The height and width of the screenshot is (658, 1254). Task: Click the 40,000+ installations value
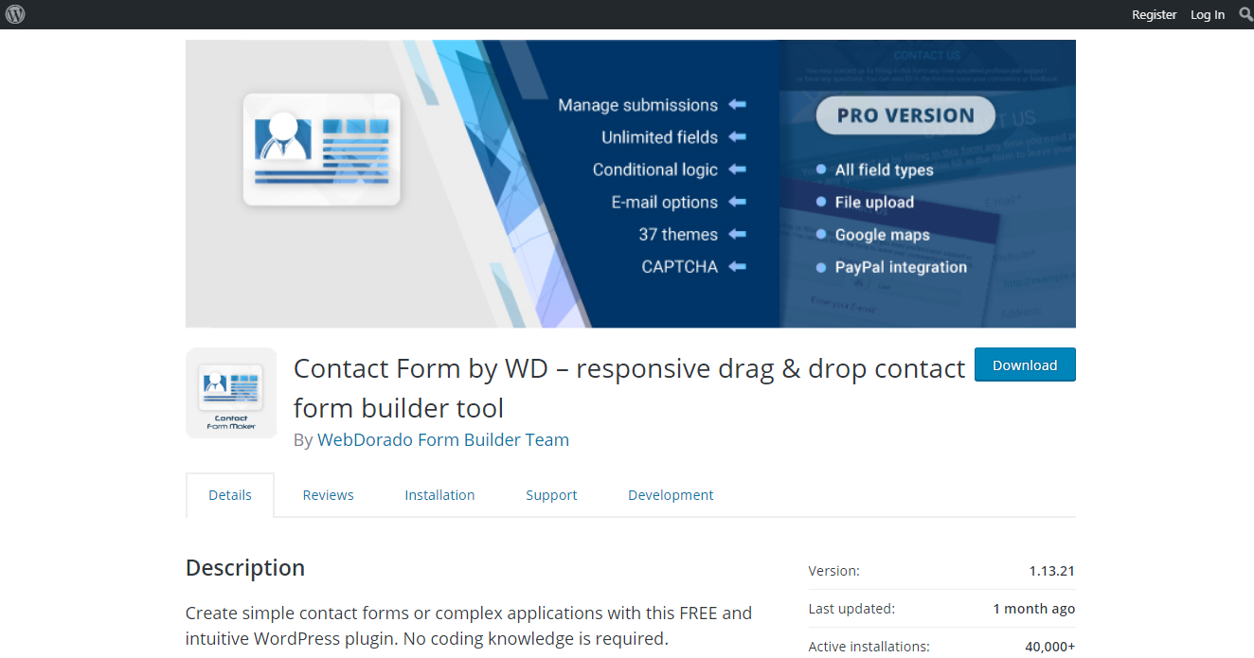[x=1050, y=647]
